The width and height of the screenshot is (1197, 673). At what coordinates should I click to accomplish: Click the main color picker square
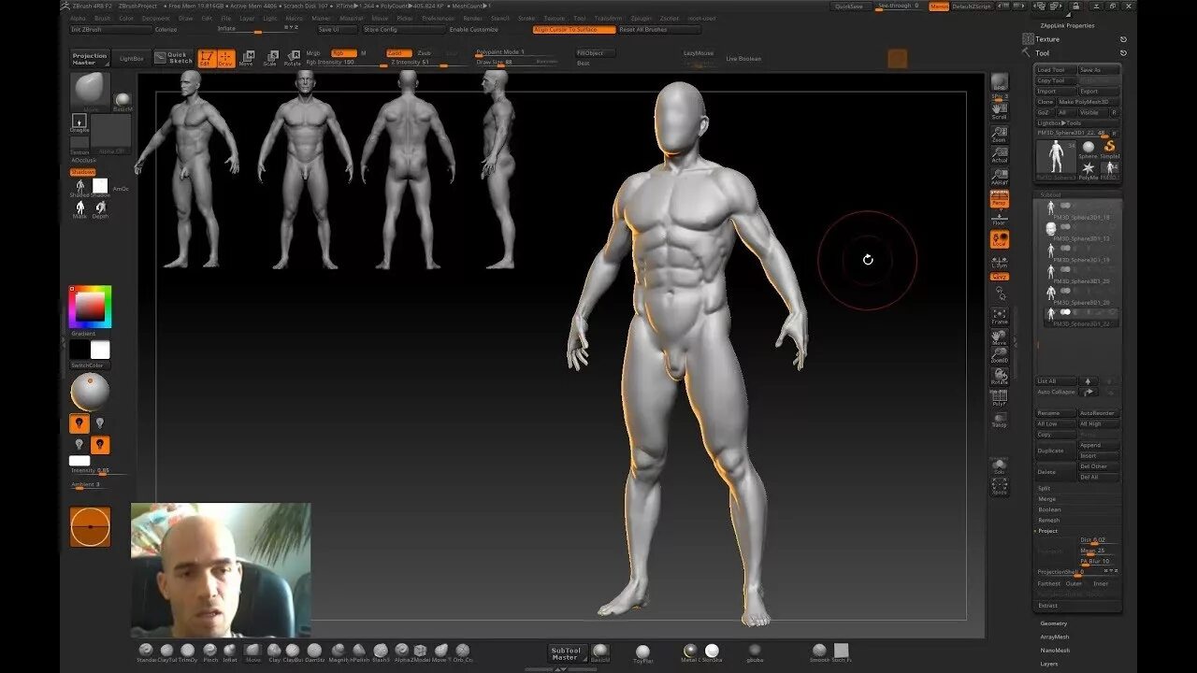click(x=90, y=307)
